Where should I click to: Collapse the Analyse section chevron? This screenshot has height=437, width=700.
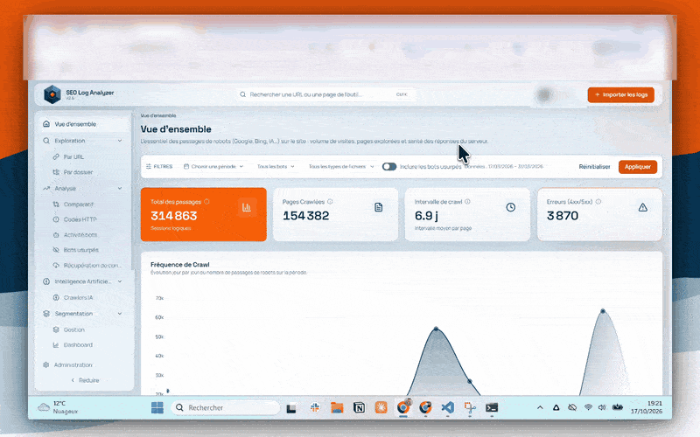120,188
